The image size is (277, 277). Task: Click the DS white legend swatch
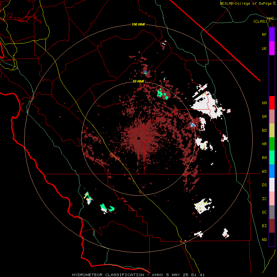[272, 185]
